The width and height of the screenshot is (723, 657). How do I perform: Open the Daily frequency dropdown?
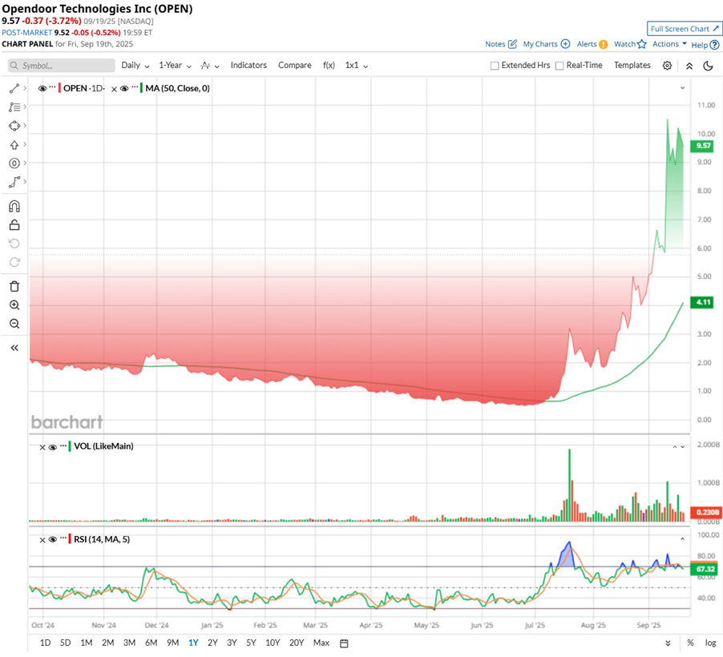[135, 66]
